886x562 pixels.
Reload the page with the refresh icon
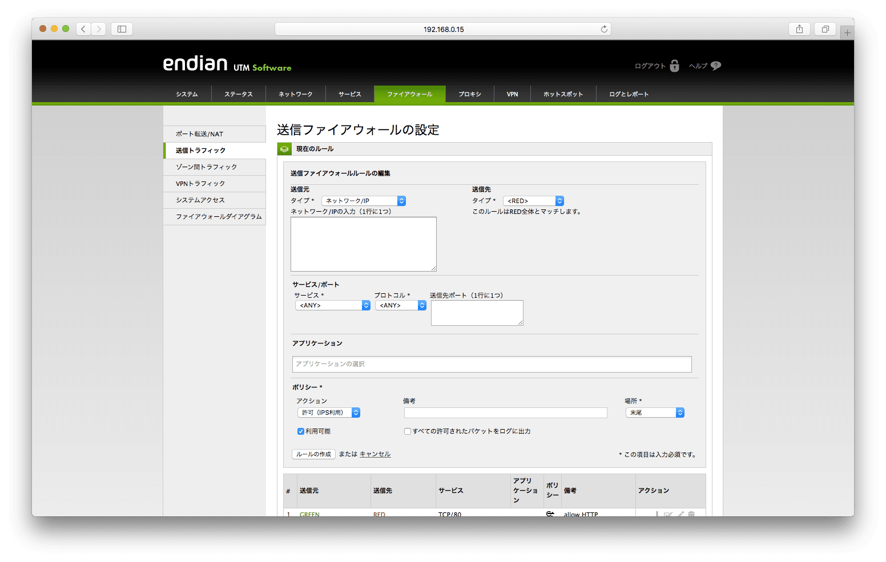click(604, 29)
